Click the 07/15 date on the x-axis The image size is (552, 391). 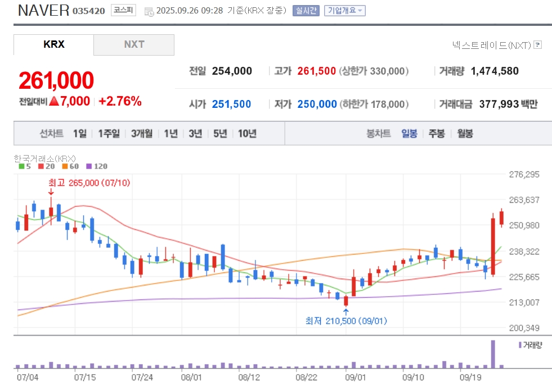85,378
